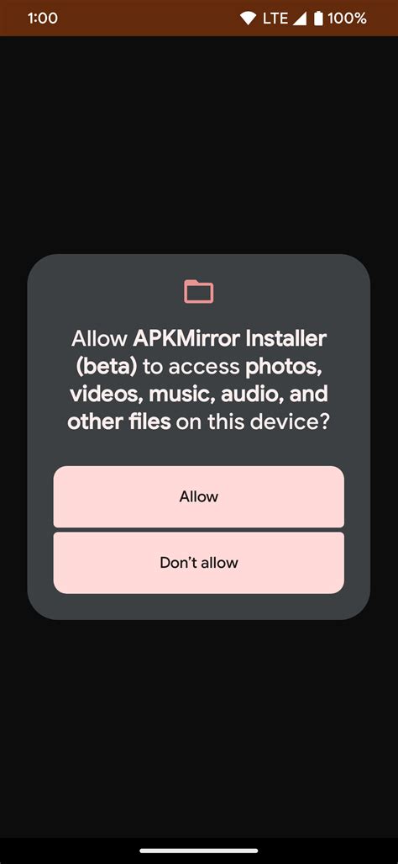Tap the Wi-Fi status icon
398x864 pixels.
coord(249,19)
